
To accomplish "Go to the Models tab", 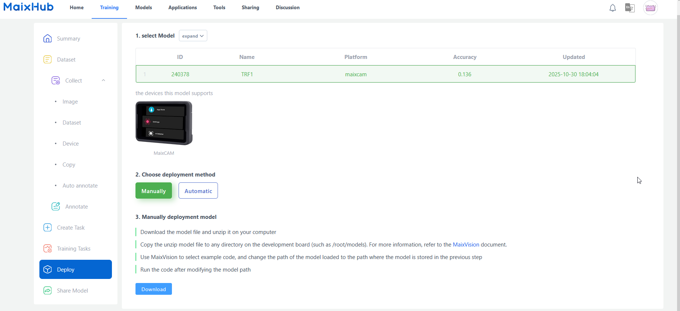I will click(x=144, y=8).
